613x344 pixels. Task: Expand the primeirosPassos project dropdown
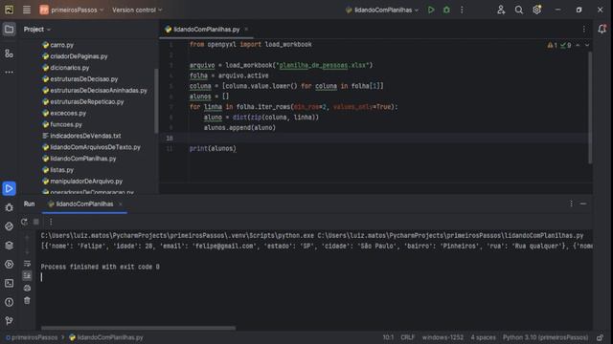click(72, 10)
